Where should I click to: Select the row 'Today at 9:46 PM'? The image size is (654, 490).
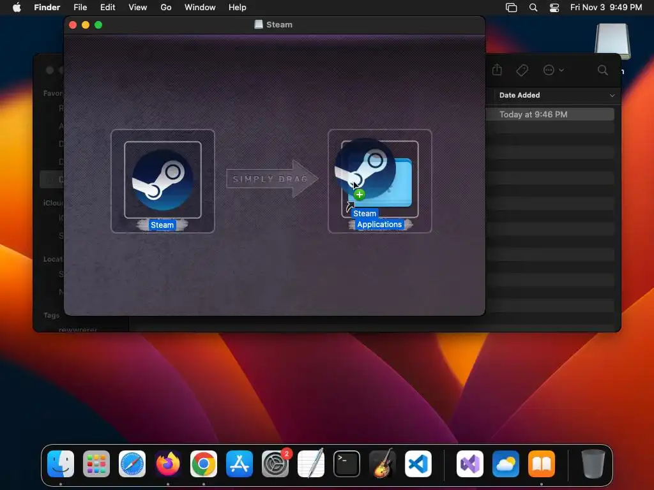[550, 114]
